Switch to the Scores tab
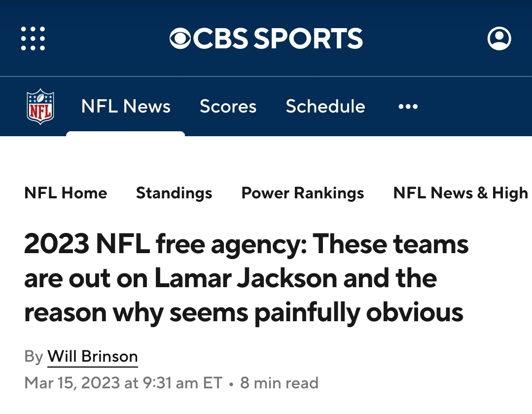Screen dimensions: 532x414 228,106
